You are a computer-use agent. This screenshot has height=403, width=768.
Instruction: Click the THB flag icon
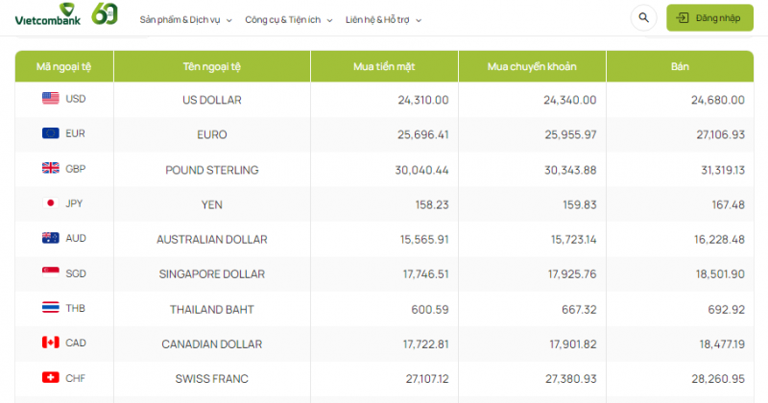click(x=51, y=307)
